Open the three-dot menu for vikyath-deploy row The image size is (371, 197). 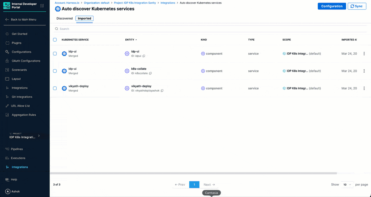click(364, 88)
